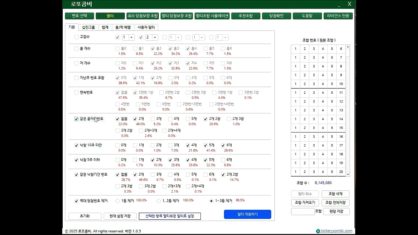The height and width of the screenshot is (235, 418).
Task: Click the 현재 설정 저장 button
Action: (120, 216)
